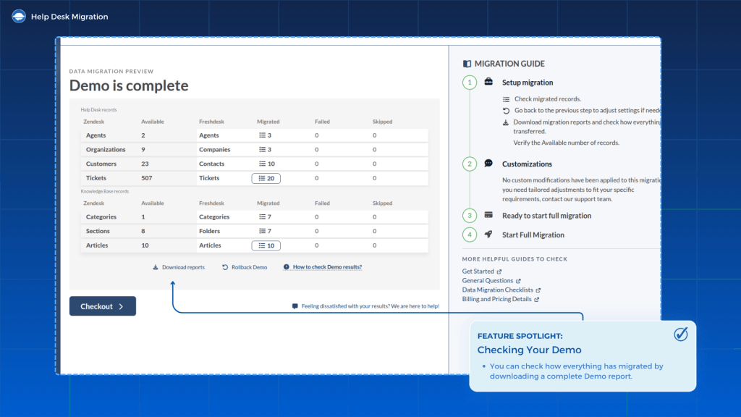Screen dimensions: 741x417
Task: Expand the Start Full Migration step
Action: (x=533, y=235)
